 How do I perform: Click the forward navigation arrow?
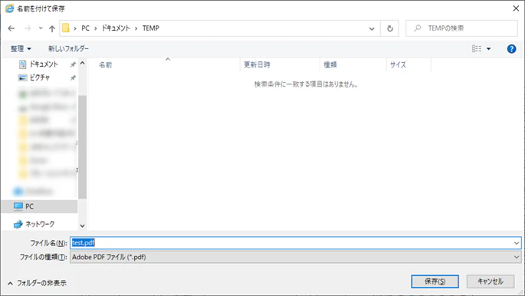click(x=28, y=28)
